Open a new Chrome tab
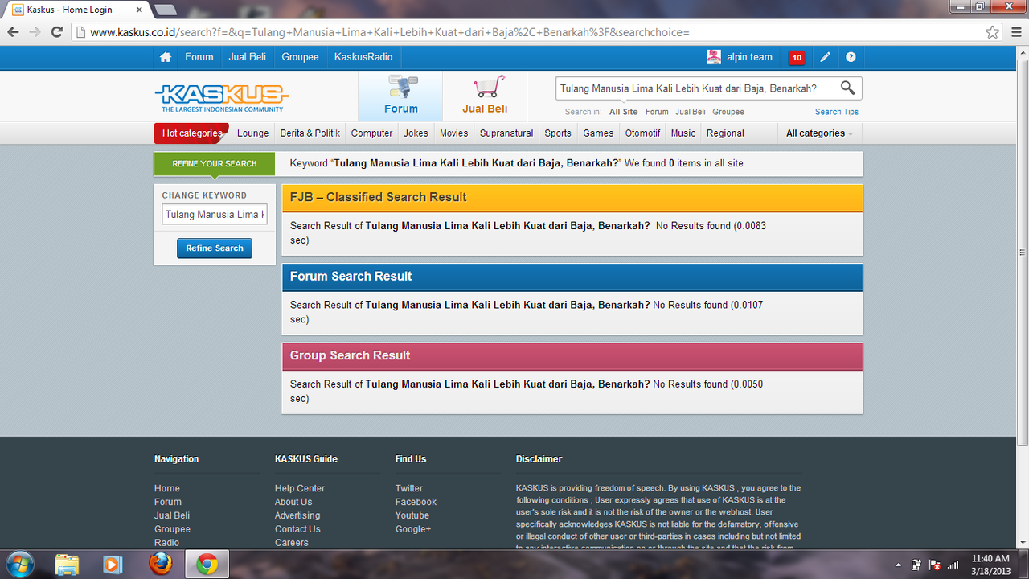1029x579 pixels. pos(165,10)
